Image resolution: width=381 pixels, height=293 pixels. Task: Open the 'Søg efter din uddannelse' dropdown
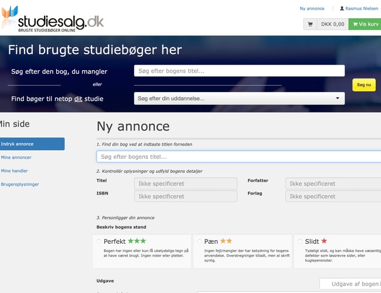[239, 98]
